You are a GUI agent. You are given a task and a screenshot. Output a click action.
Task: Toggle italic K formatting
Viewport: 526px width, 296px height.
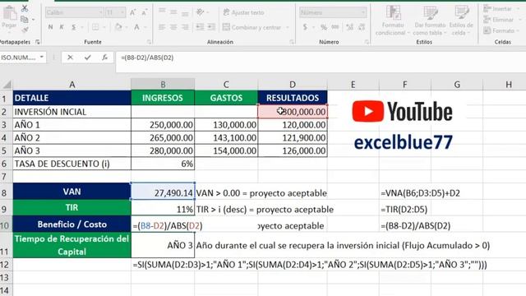pyautogui.click(x=62, y=27)
